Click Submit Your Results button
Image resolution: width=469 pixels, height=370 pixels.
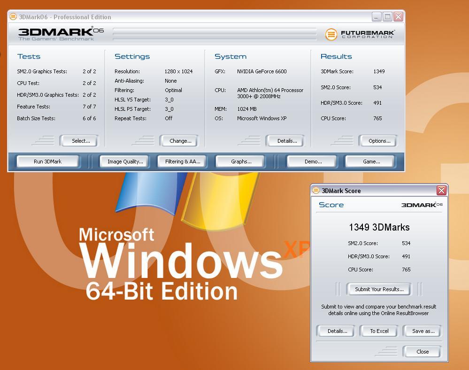tap(379, 289)
